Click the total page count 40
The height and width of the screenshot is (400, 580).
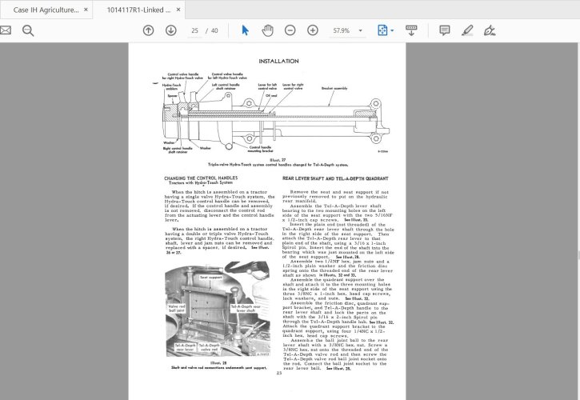point(214,30)
